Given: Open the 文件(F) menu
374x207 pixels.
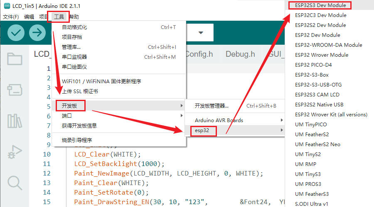Looking at the screenshot, I should (11, 17).
